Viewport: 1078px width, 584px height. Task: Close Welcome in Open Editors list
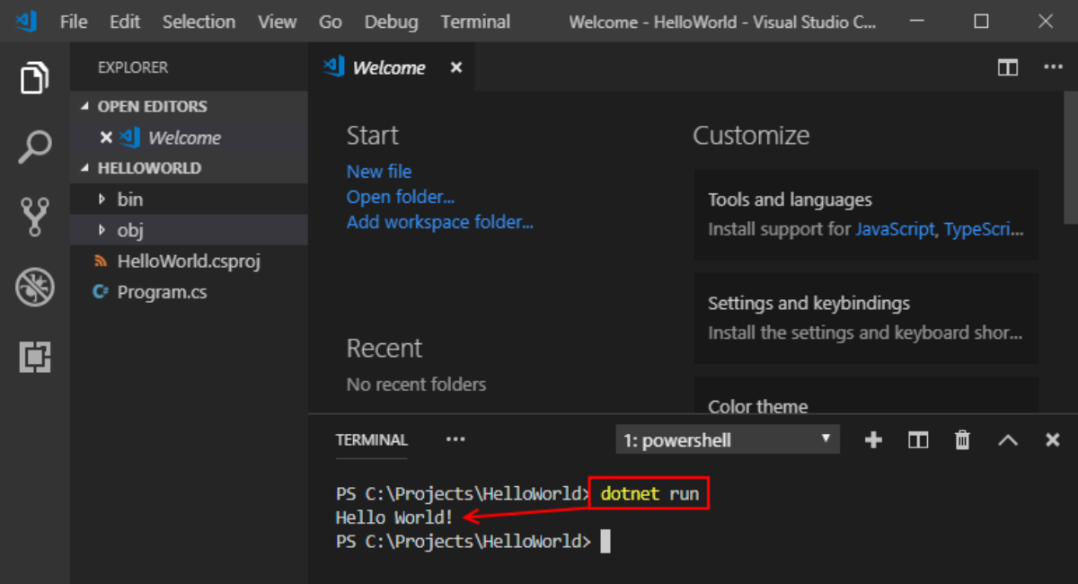(106, 137)
